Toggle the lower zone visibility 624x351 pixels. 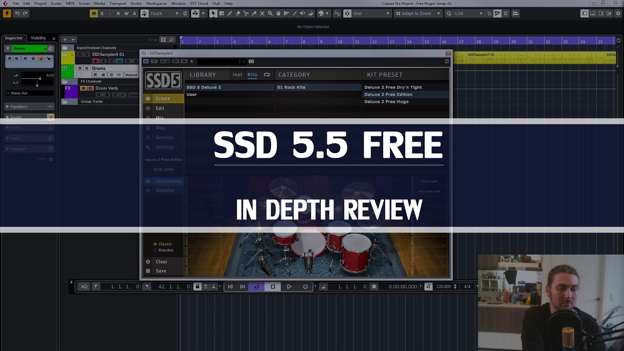(593, 13)
